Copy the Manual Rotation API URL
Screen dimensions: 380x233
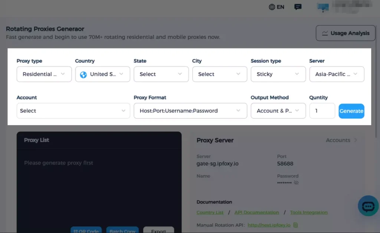coord(296,225)
